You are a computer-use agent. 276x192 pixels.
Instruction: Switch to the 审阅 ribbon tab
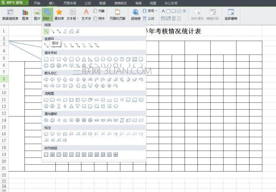[x=138, y=3]
